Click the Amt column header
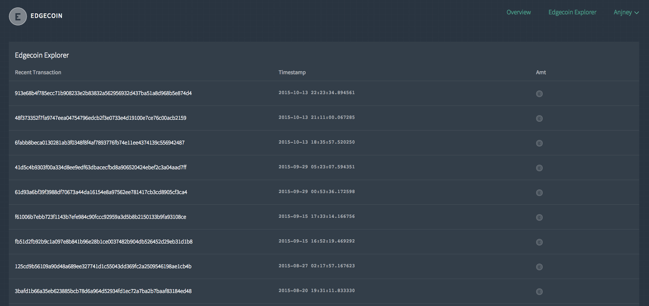The width and height of the screenshot is (649, 306). (x=541, y=72)
